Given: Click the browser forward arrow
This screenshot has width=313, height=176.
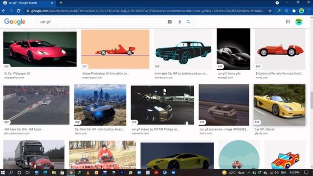Looking at the screenshot, I should click(11, 11).
